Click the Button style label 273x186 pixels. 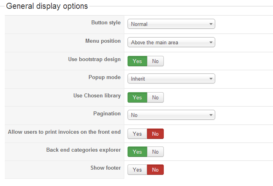coord(106,23)
